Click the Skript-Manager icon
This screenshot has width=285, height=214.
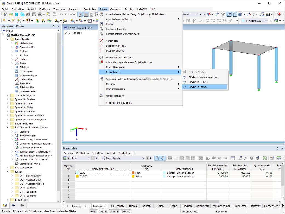click(x=101, y=96)
